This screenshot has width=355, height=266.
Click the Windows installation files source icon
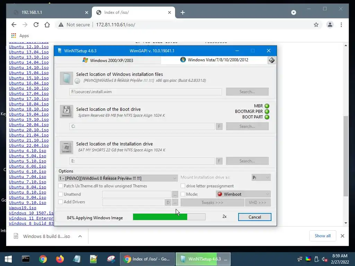(x=66, y=78)
